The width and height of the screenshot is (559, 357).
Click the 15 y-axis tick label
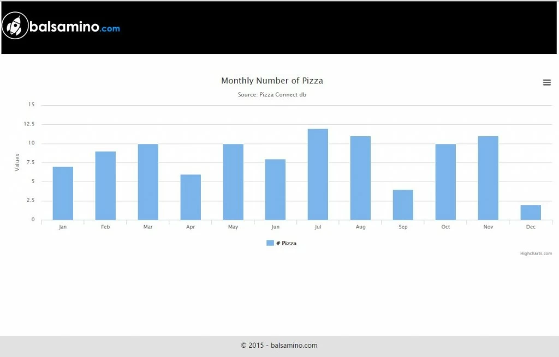pyautogui.click(x=31, y=105)
